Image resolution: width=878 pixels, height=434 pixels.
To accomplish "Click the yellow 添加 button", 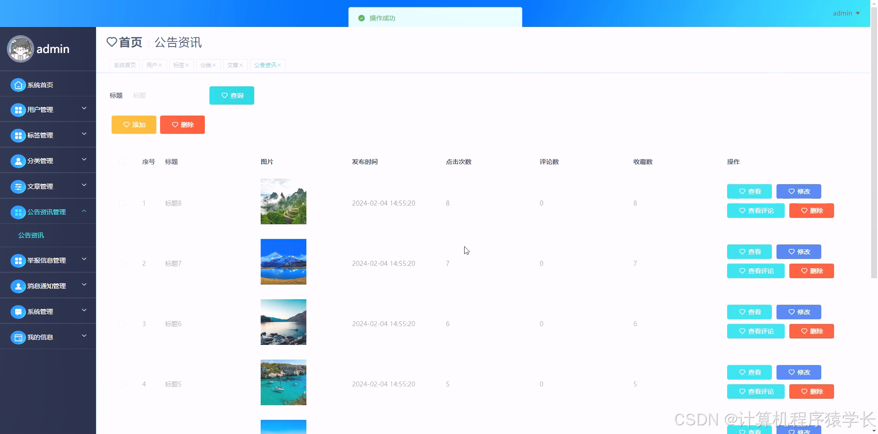I will click(x=134, y=125).
